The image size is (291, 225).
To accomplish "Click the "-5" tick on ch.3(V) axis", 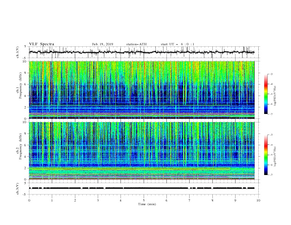I will (25, 194).
